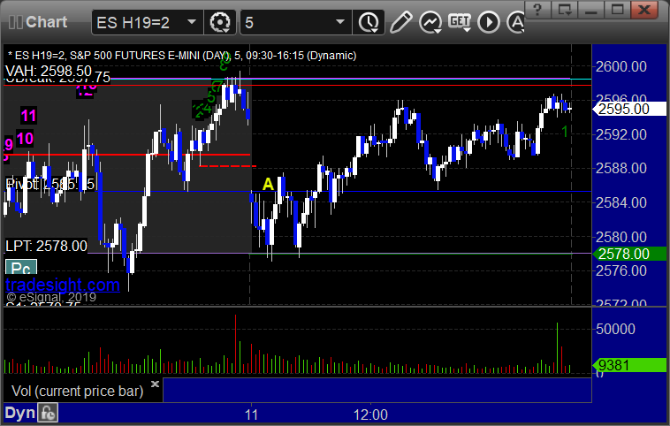Click the green 9381 volume tag
This screenshot has width=670, height=426.
(629, 365)
